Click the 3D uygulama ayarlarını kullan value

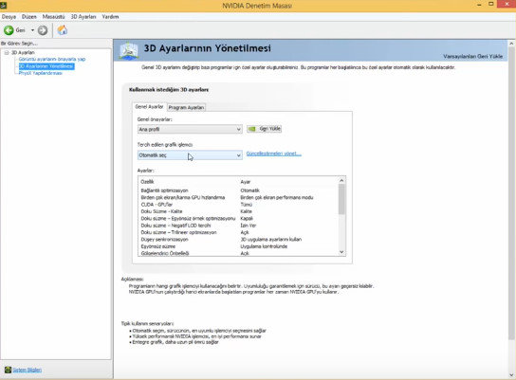pyautogui.click(x=271, y=240)
